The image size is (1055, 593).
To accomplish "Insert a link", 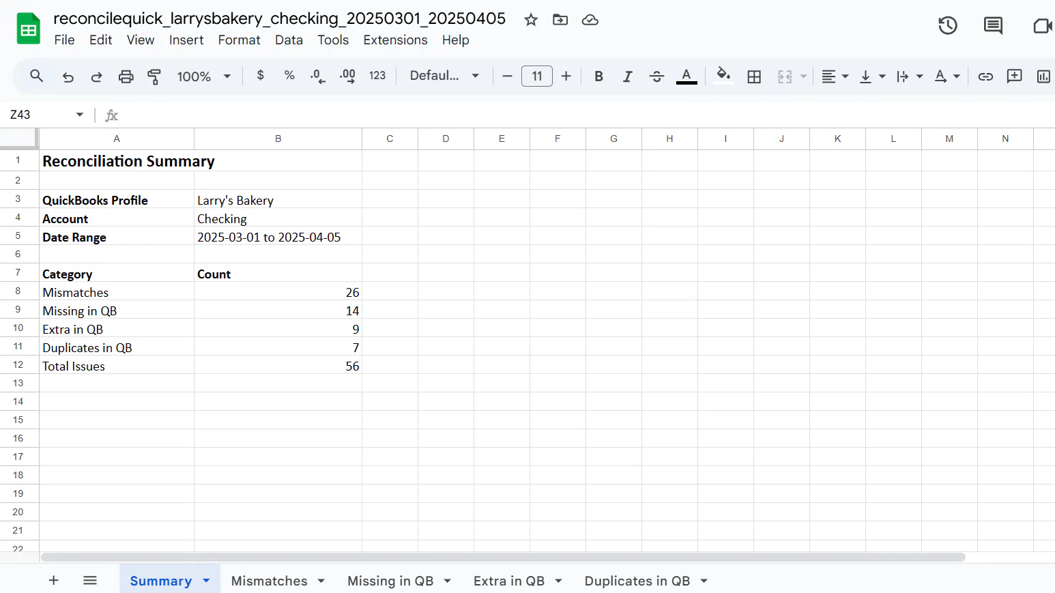I will point(985,76).
